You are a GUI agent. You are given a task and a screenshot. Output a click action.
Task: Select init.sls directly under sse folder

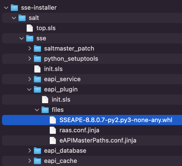(53, 69)
